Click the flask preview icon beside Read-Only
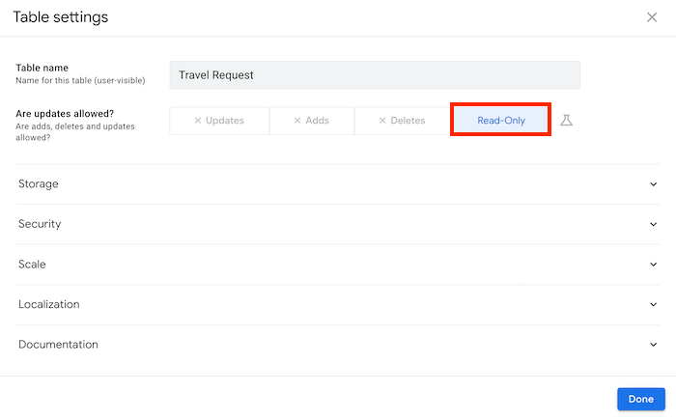The image size is (676, 420). click(x=566, y=121)
